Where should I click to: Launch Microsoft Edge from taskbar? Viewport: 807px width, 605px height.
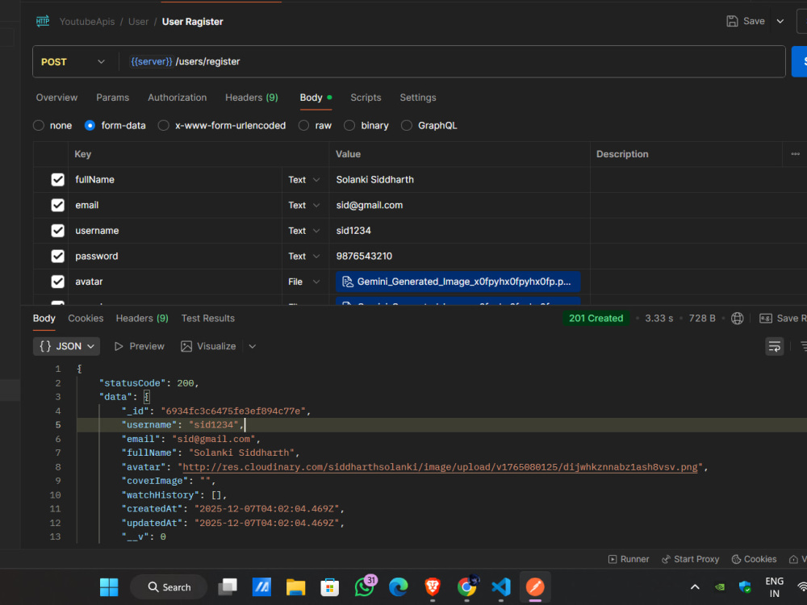399,587
